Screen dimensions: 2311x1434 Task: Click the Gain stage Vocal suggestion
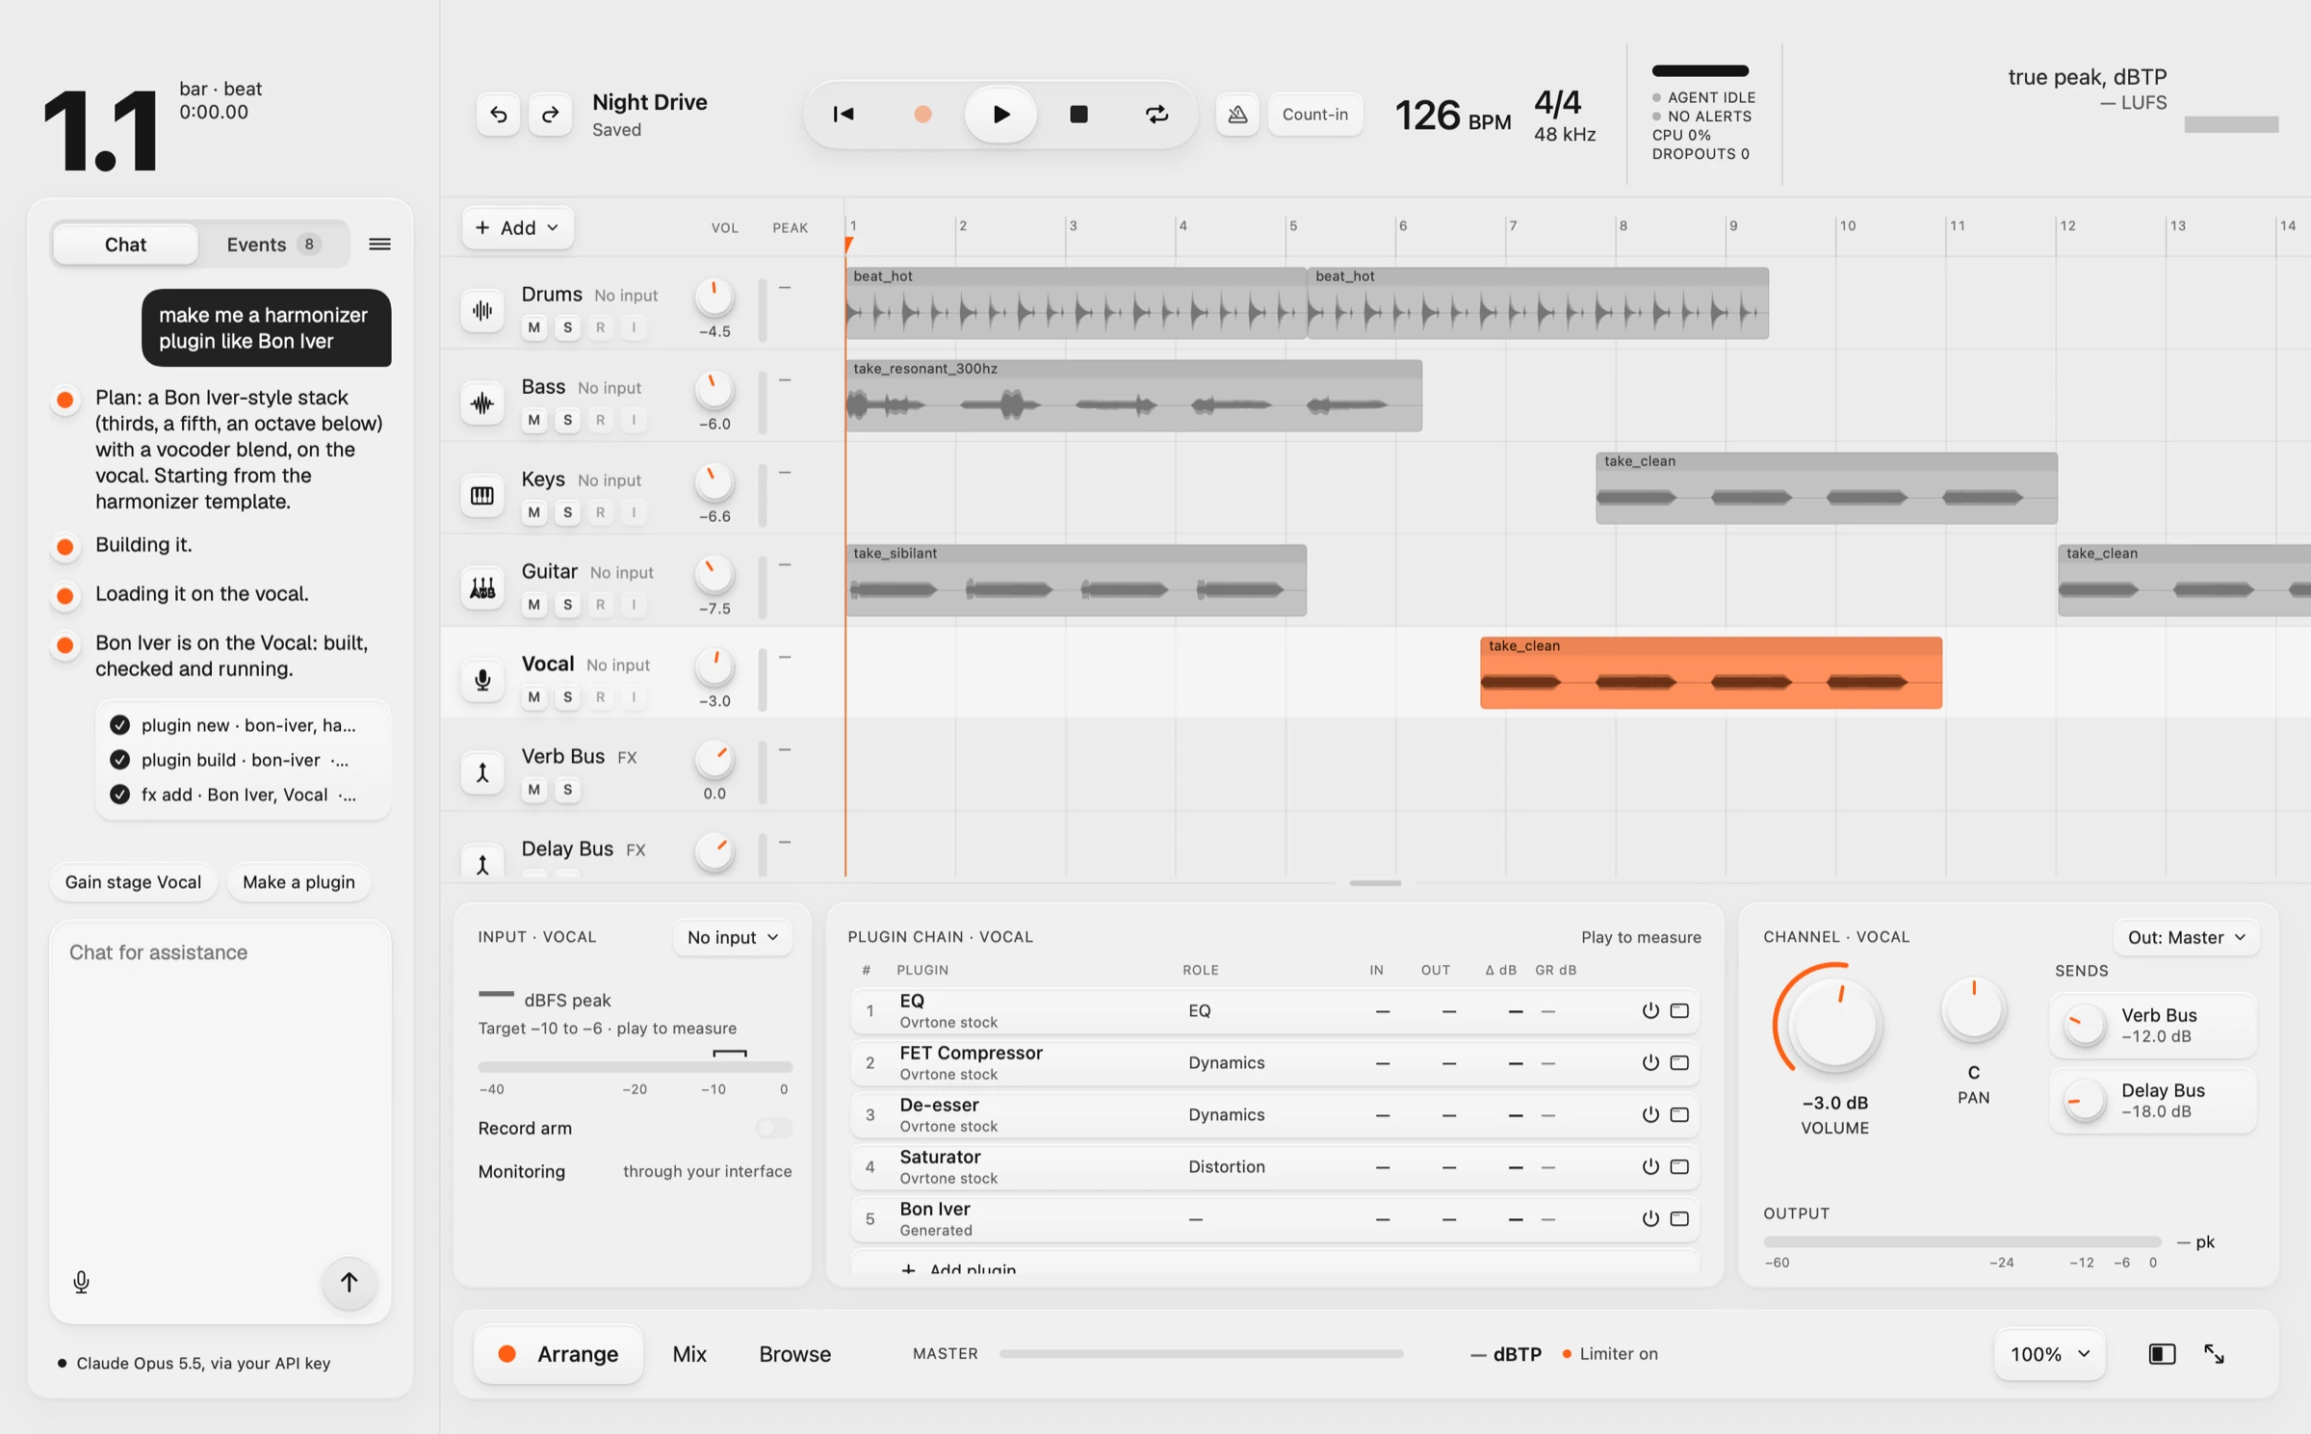pyautogui.click(x=133, y=882)
